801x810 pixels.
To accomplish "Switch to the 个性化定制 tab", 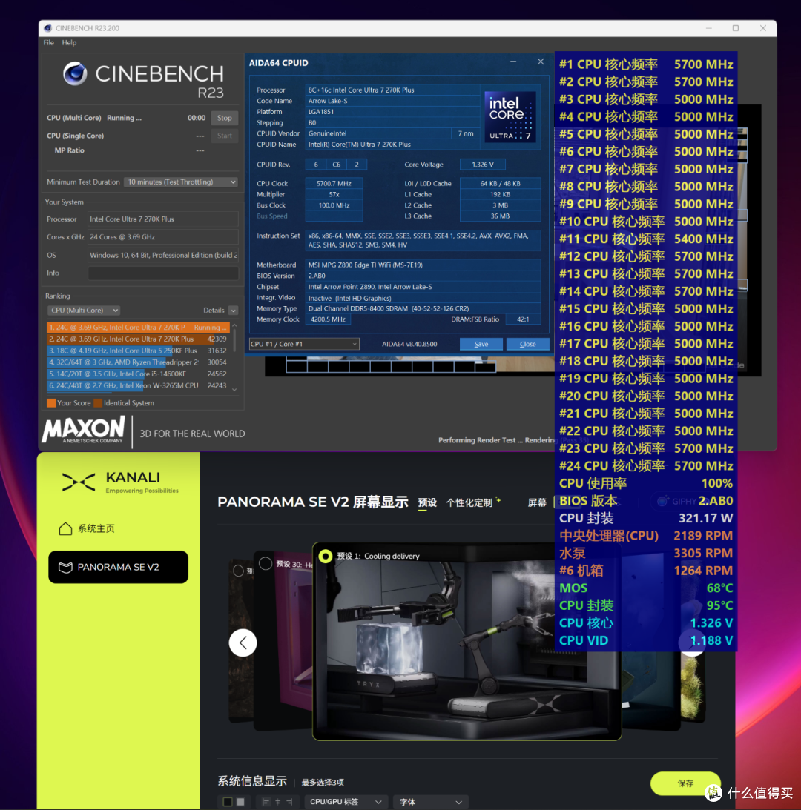I will pos(469,502).
